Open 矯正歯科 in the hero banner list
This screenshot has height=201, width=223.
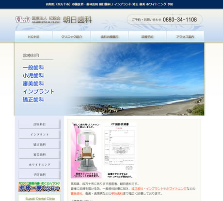(33, 100)
